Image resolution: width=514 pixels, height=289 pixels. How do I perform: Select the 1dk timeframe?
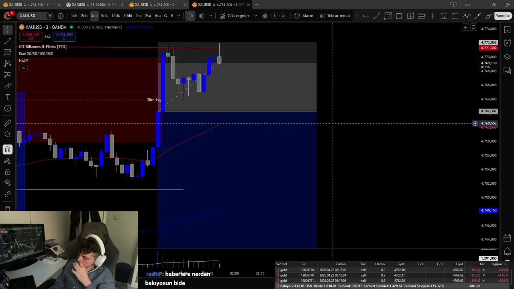[x=74, y=16]
